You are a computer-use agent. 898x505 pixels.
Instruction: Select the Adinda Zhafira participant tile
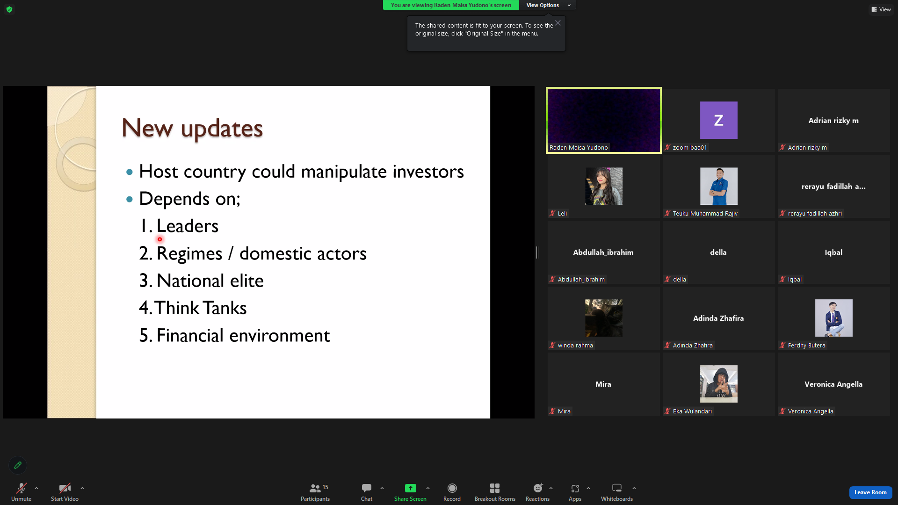point(718,318)
